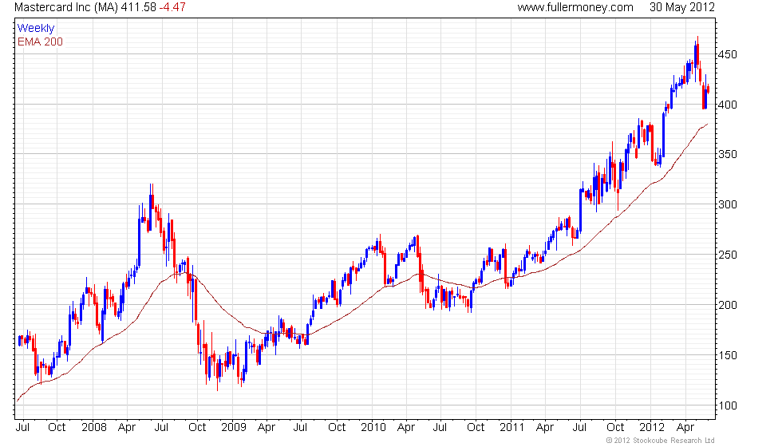Click the Stockcube Research Ltd copyright text
782x447 pixels.
[x=660, y=441]
